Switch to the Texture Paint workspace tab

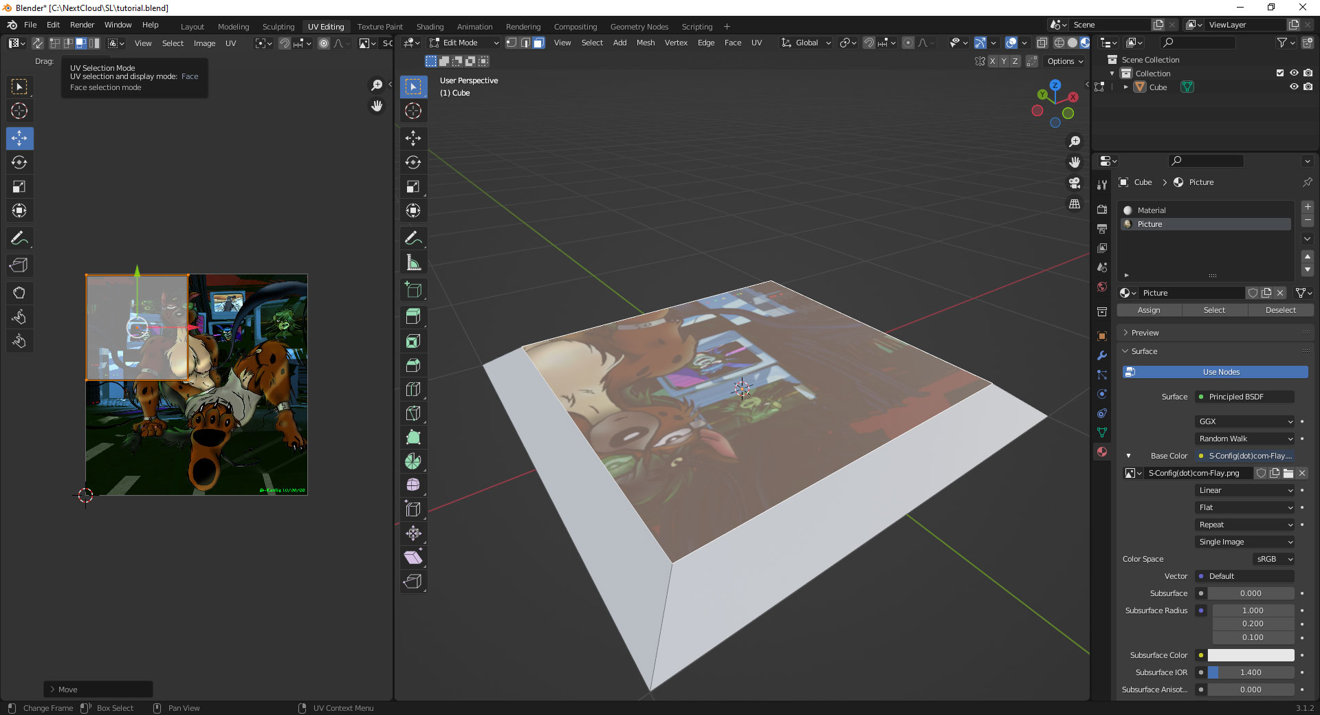click(x=380, y=27)
